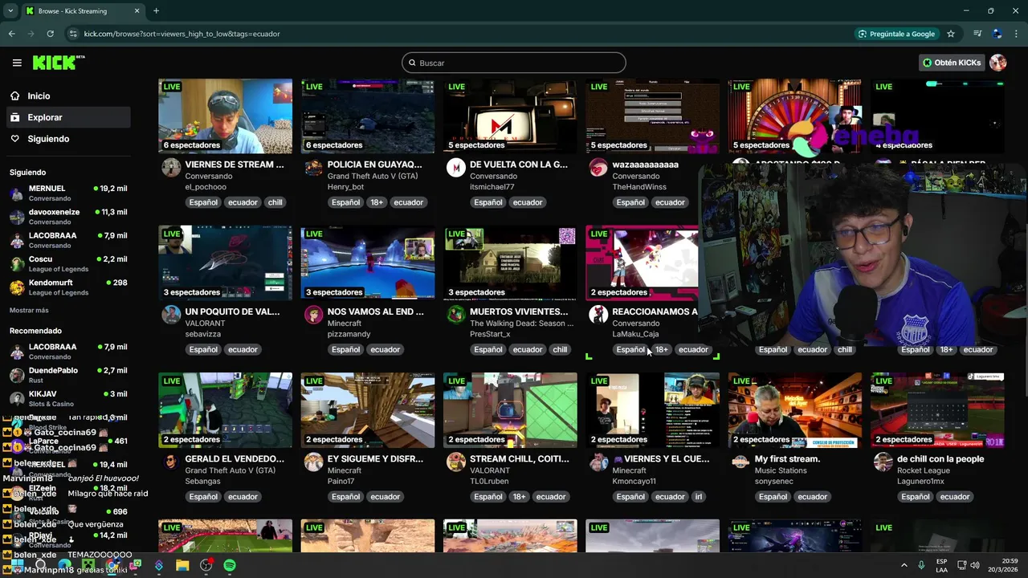
Task: Open DE VUELTA CON LA G... thumbnail
Action: [x=510, y=116]
